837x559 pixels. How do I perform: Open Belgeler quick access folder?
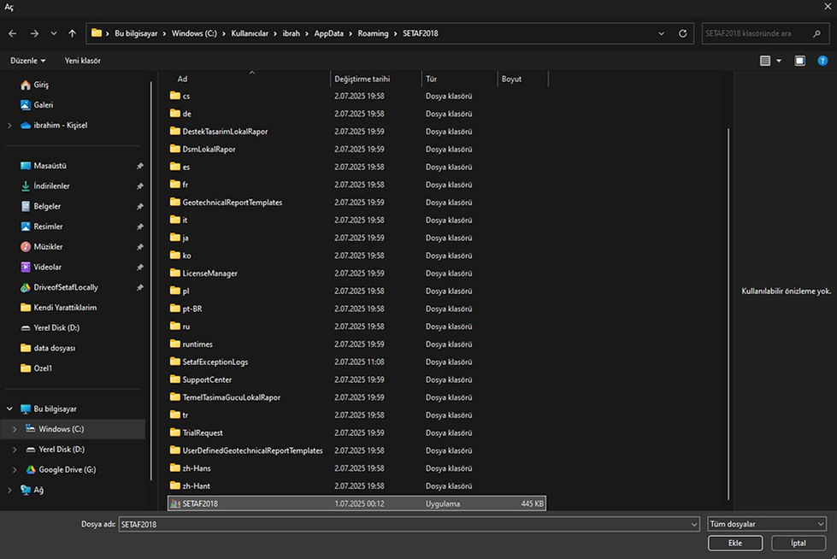pos(47,207)
